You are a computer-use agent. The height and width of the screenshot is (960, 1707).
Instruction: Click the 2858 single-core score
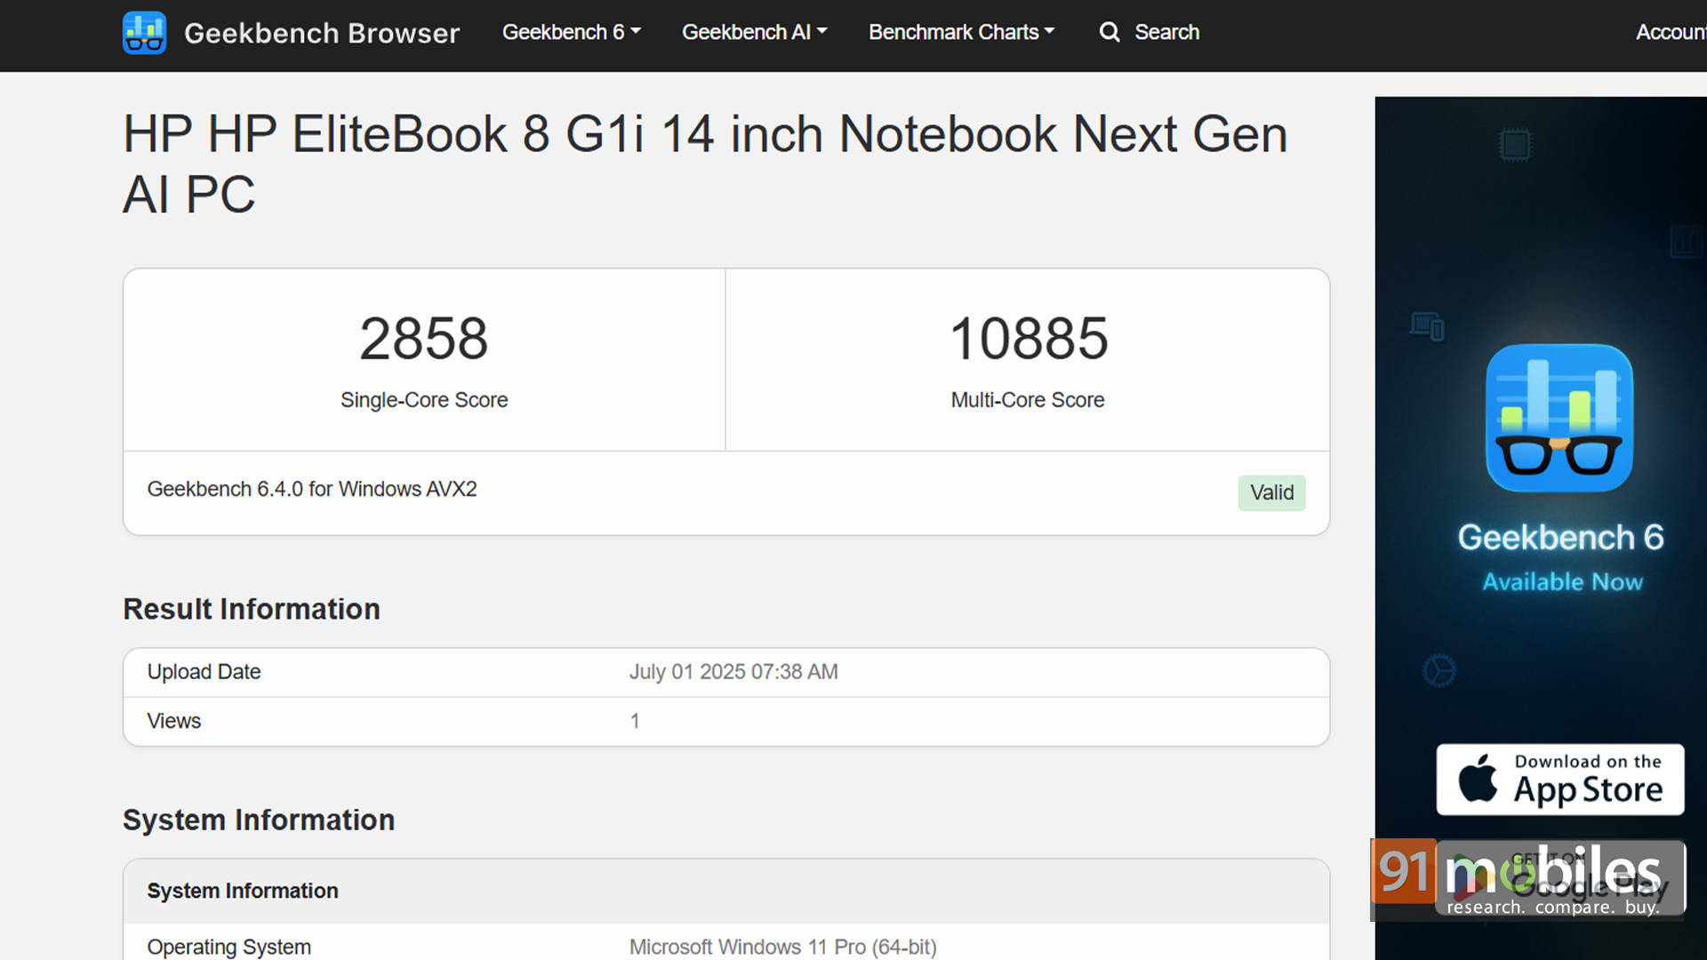coord(424,339)
